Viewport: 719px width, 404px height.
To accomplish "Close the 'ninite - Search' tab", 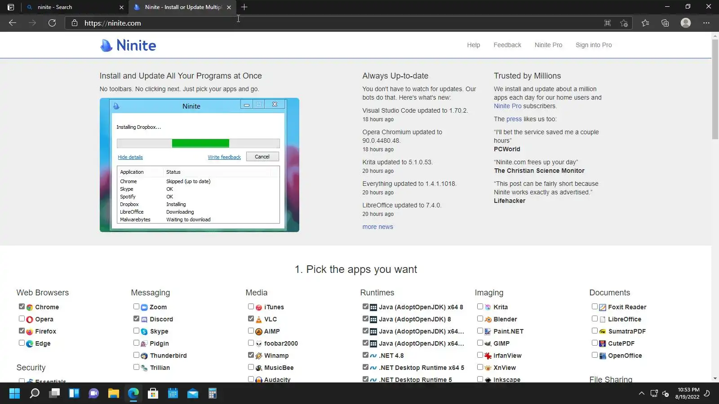I will [121, 7].
